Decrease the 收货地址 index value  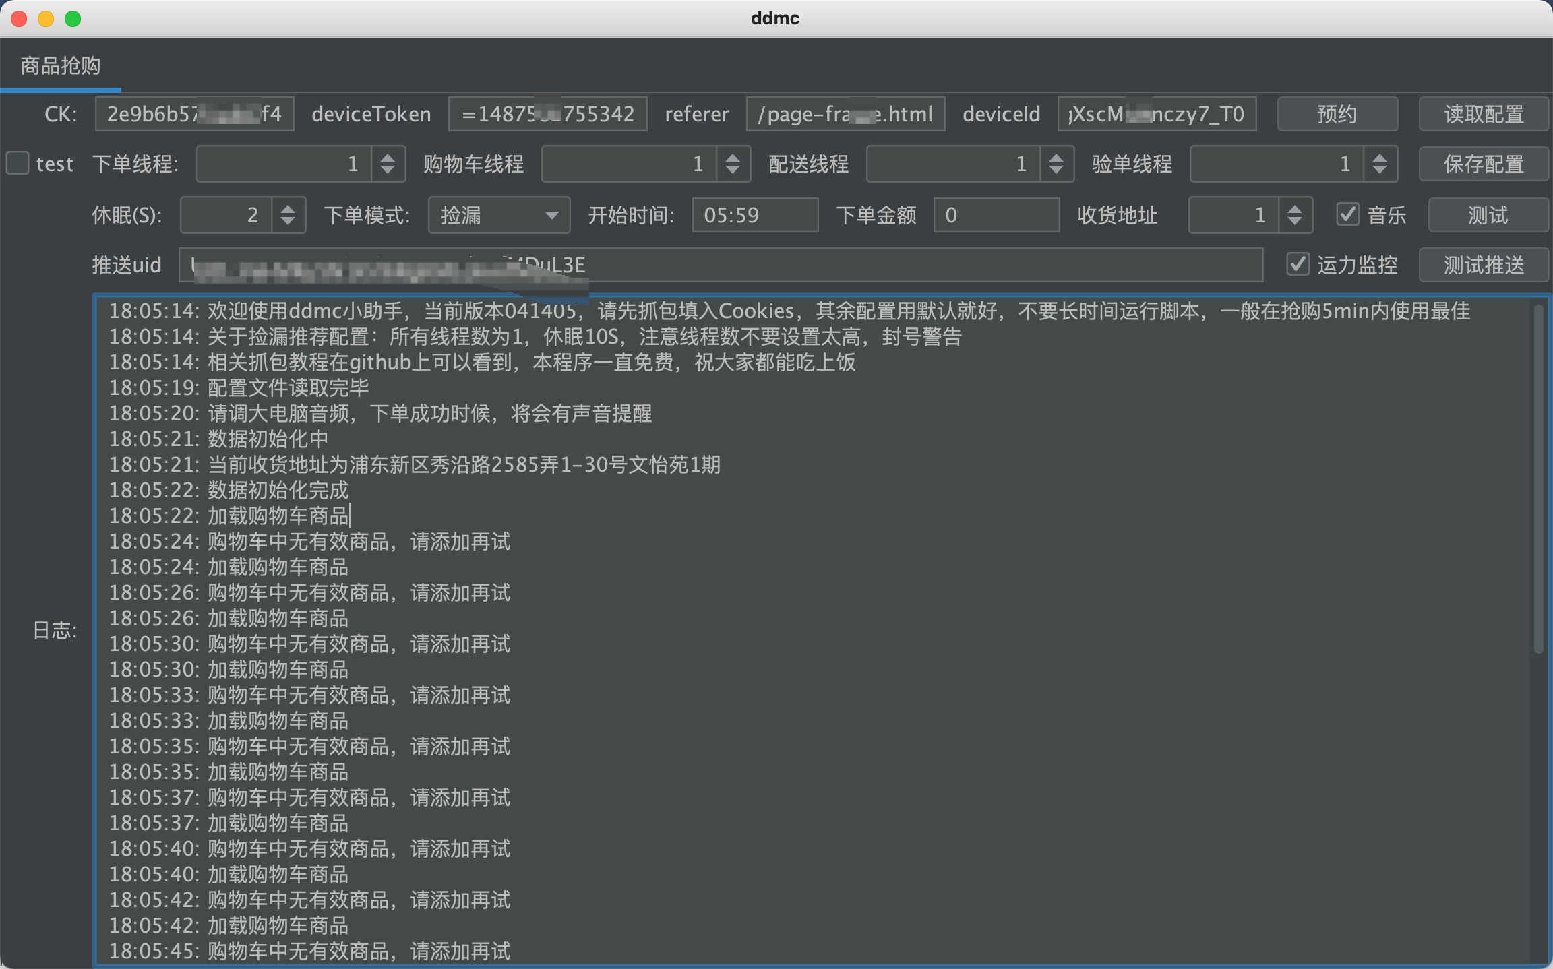pyautogui.click(x=1294, y=222)
